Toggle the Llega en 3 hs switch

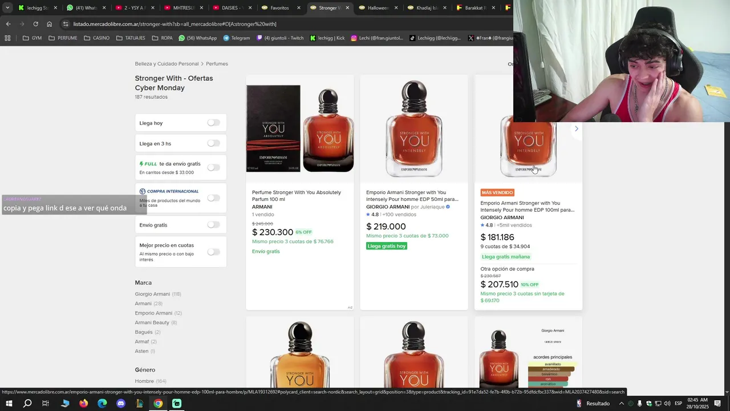(x=213, y=143)
